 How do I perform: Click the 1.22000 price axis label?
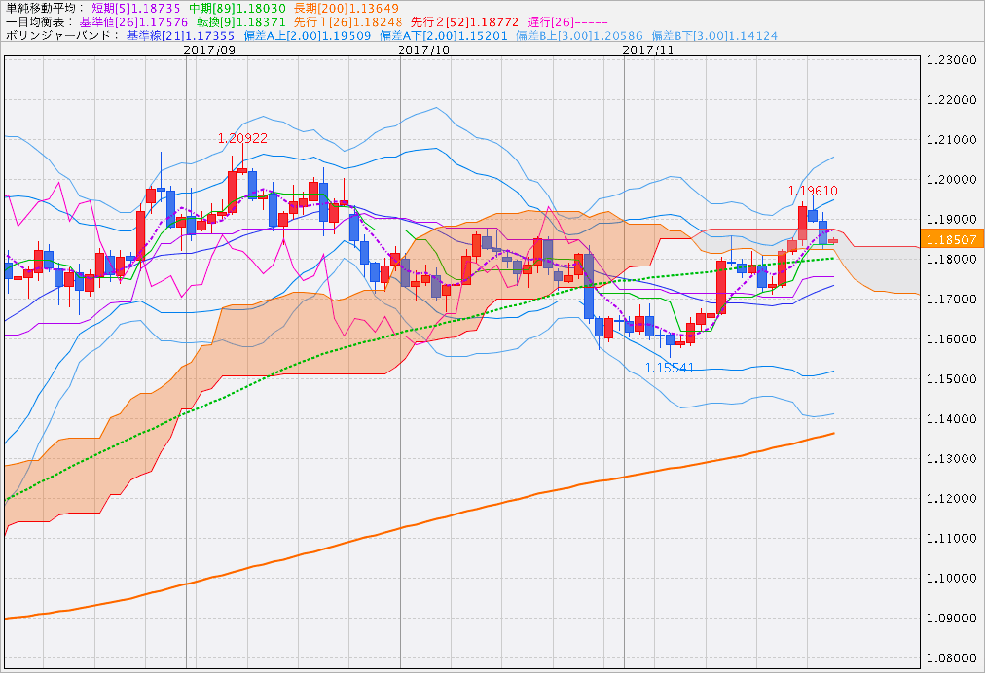coord(951,100)
